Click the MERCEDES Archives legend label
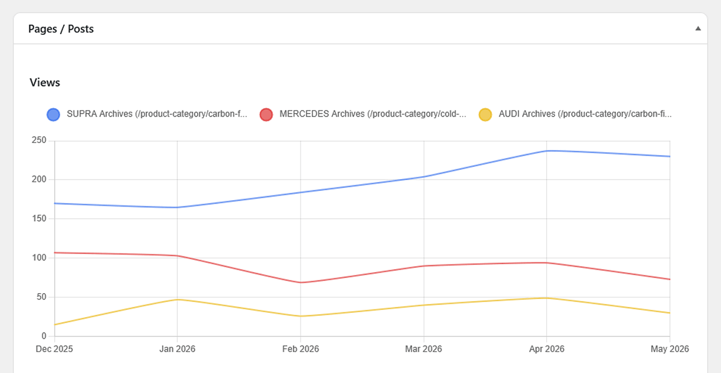The width and height of the screenshot is (721, 373). point(373,114)
